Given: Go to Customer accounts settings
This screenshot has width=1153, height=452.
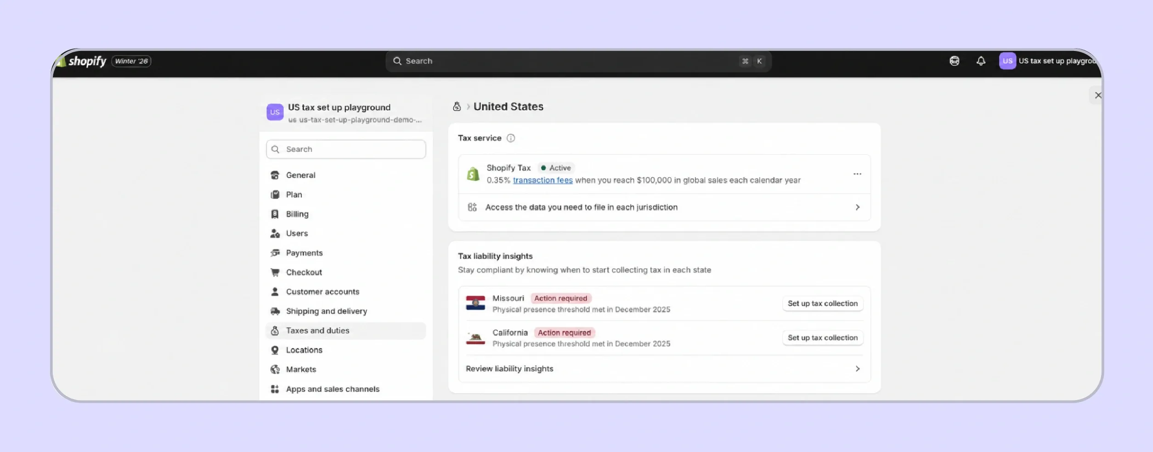Looking at the screenshot, I should pyautogui.click(x=346, y=291).
